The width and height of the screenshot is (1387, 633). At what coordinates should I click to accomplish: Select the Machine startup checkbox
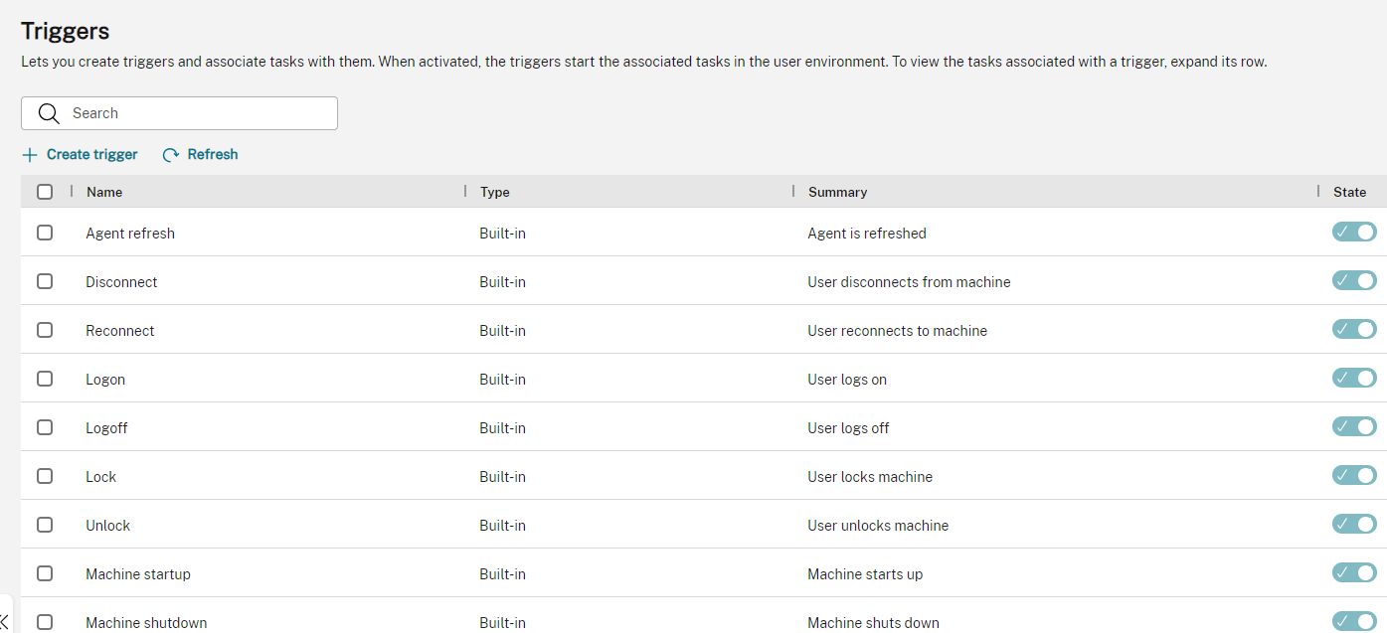tap(45, 573)
